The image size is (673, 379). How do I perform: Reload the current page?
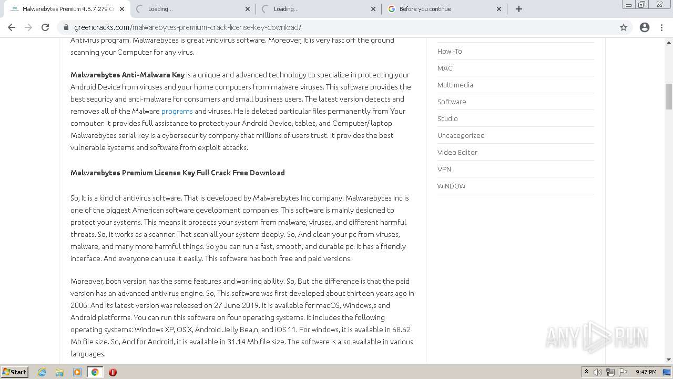click(45, 27)
